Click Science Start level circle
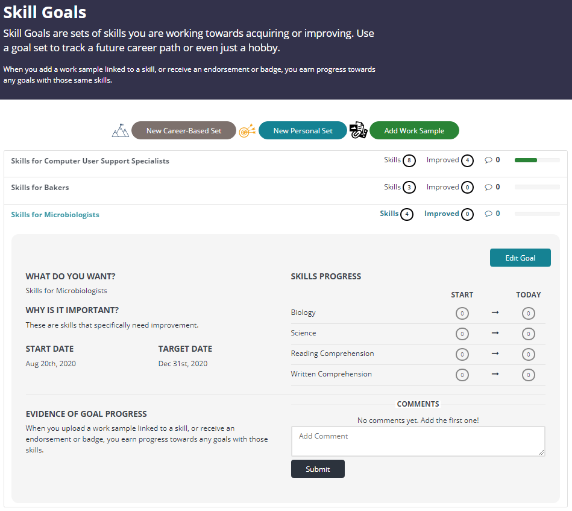The image size is (572, 511). pyautogui.click(x=462, y=334)
